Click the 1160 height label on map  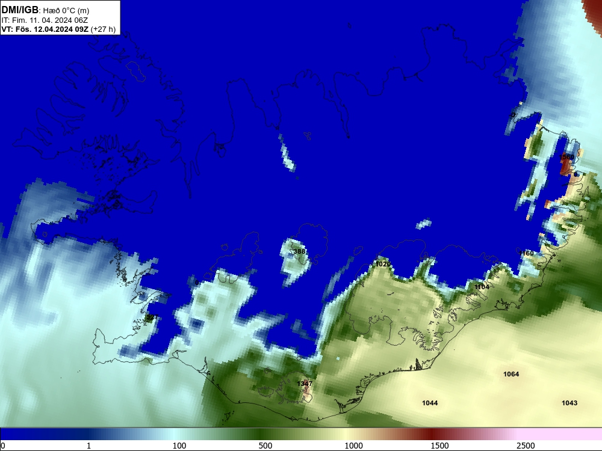(526, 253)
